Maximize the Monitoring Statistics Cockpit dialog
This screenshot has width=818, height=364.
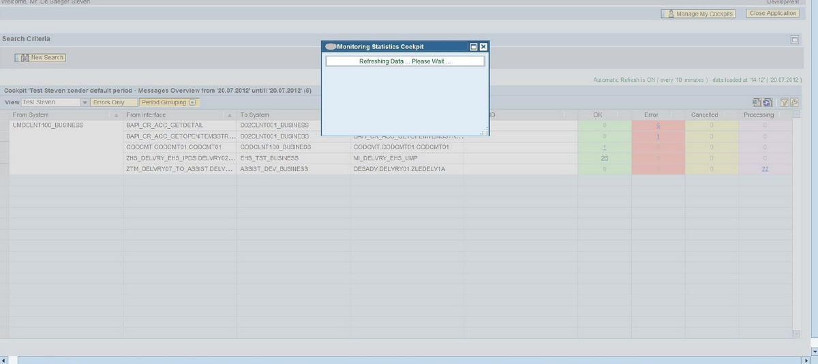473,46
